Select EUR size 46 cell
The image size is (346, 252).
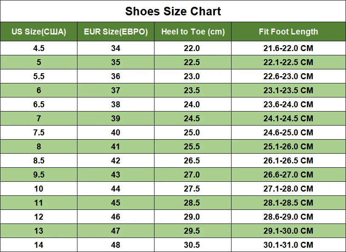pyautogui.click(x=116, y=217)
